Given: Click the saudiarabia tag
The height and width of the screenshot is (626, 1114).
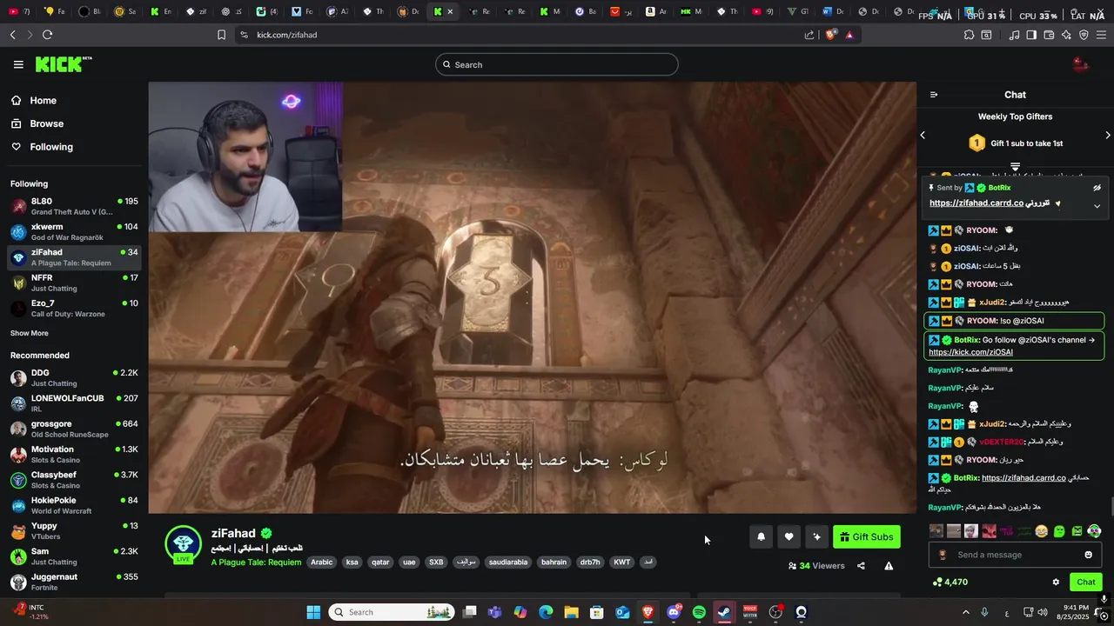Looking at the screenshot, I should pos(508,563).
